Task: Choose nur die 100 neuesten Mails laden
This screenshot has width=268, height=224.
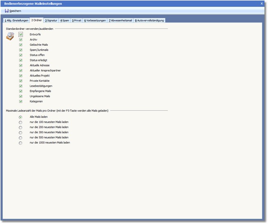Action: [x=20, y=122]
